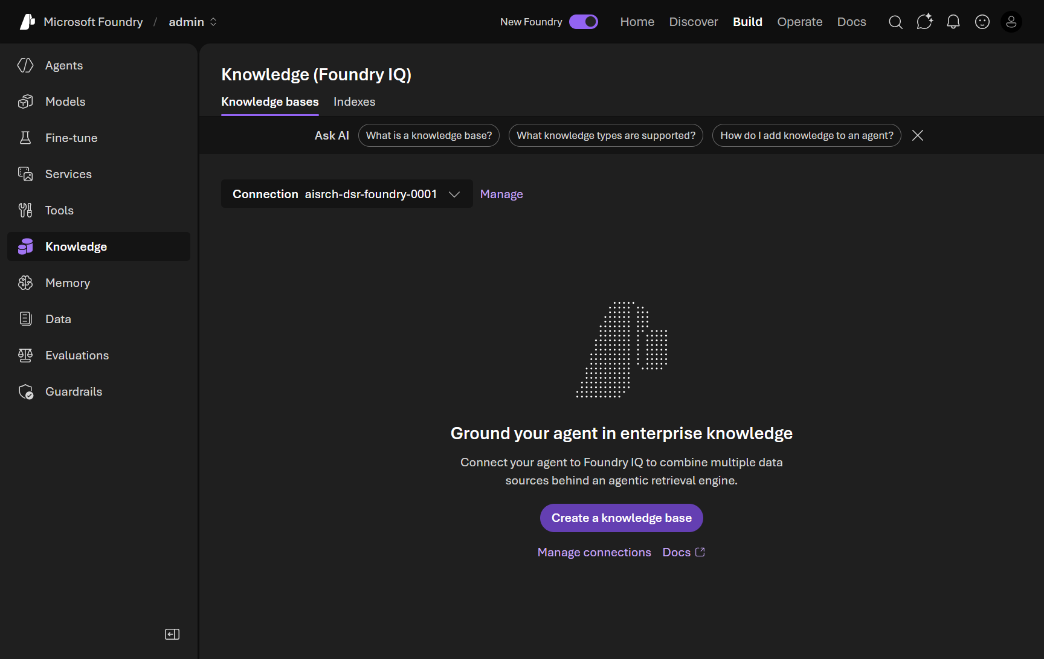Switch to the Indexes tab

(355, 102)
